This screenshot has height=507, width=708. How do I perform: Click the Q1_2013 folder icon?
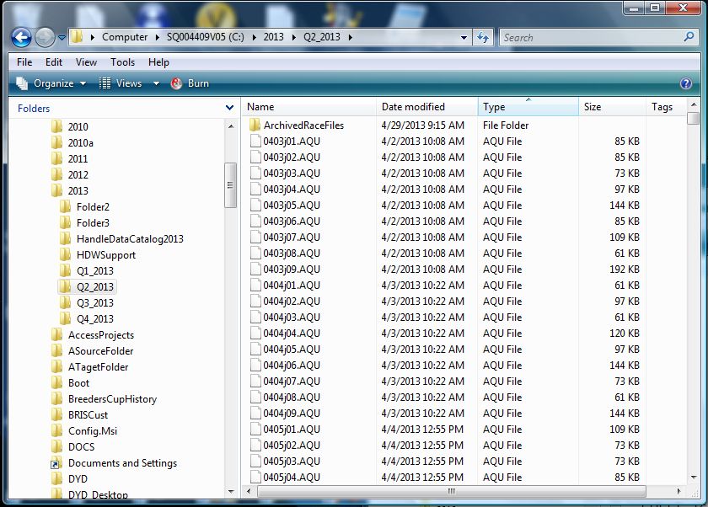[65, 270]
